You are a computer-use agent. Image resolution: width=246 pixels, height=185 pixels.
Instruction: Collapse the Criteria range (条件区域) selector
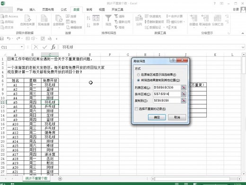[184, 94]
